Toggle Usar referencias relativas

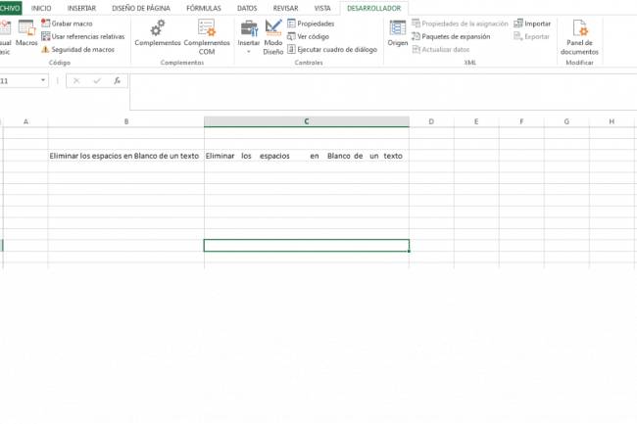88,36
